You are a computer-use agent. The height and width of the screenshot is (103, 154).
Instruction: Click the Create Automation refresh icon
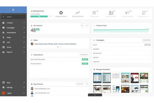pos(144,13)
